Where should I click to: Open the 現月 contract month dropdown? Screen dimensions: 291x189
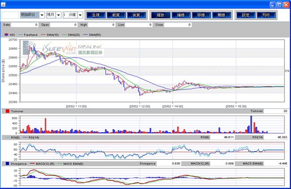pyautogui.click(x=59, y=15)
